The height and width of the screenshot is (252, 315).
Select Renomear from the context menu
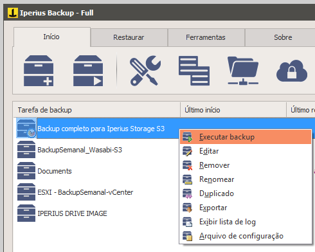(x=246, y=179)
